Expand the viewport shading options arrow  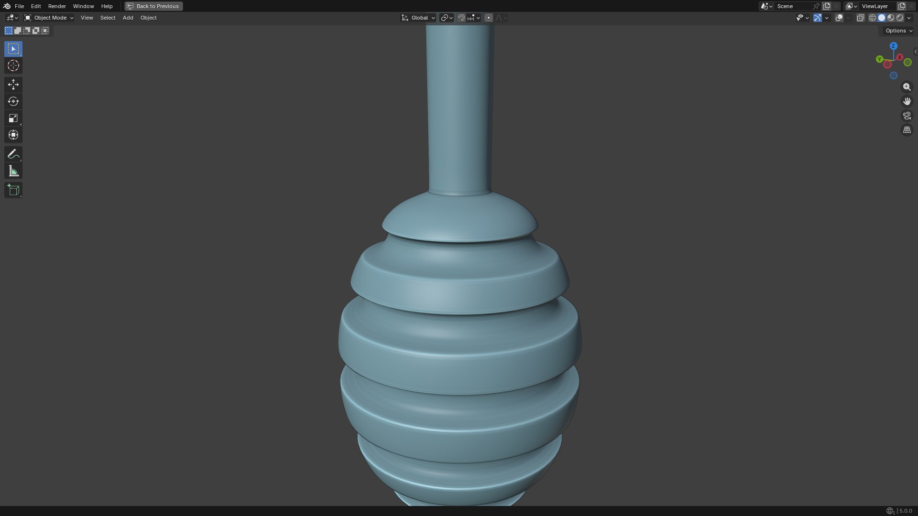click(909, 18)
